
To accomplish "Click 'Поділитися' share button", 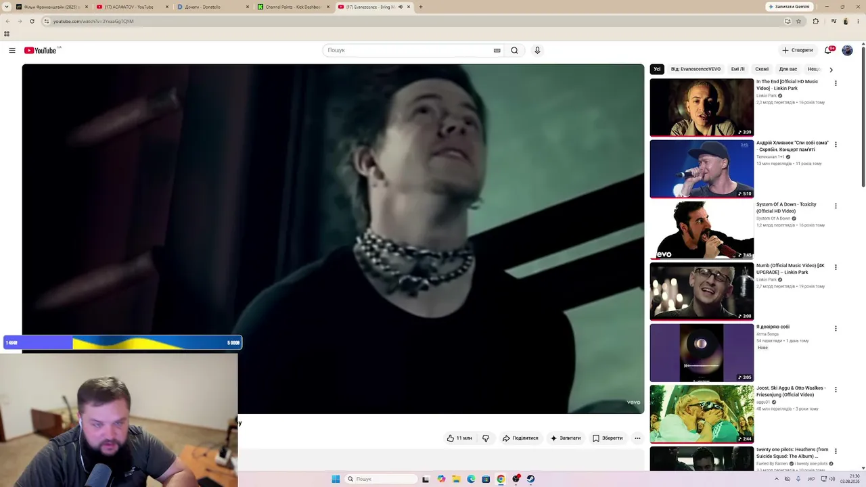I will [x=520, y=438].
